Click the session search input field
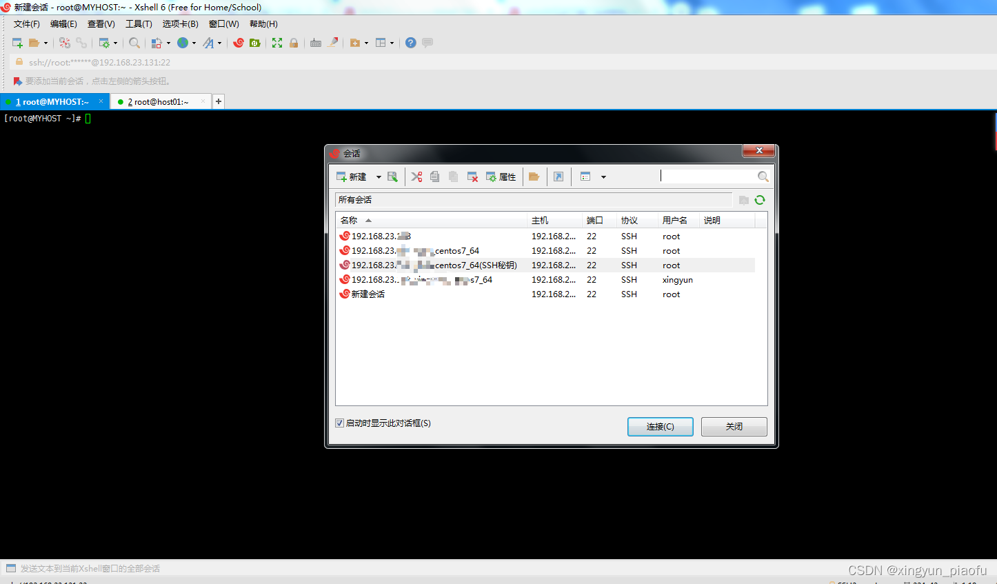The width and height of the screenshot is (997, 584). [709, 177]
